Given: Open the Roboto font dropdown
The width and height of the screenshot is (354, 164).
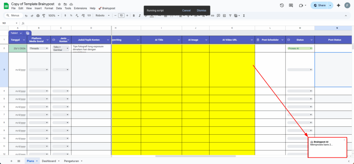Looking at the screenshot, I should pos(103,16).
